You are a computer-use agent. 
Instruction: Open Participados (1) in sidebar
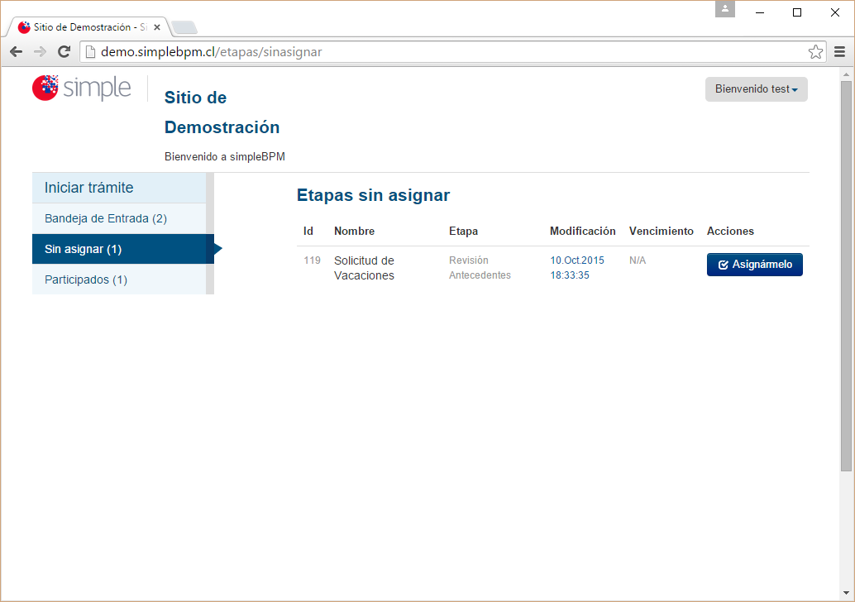tap(119, 279)
